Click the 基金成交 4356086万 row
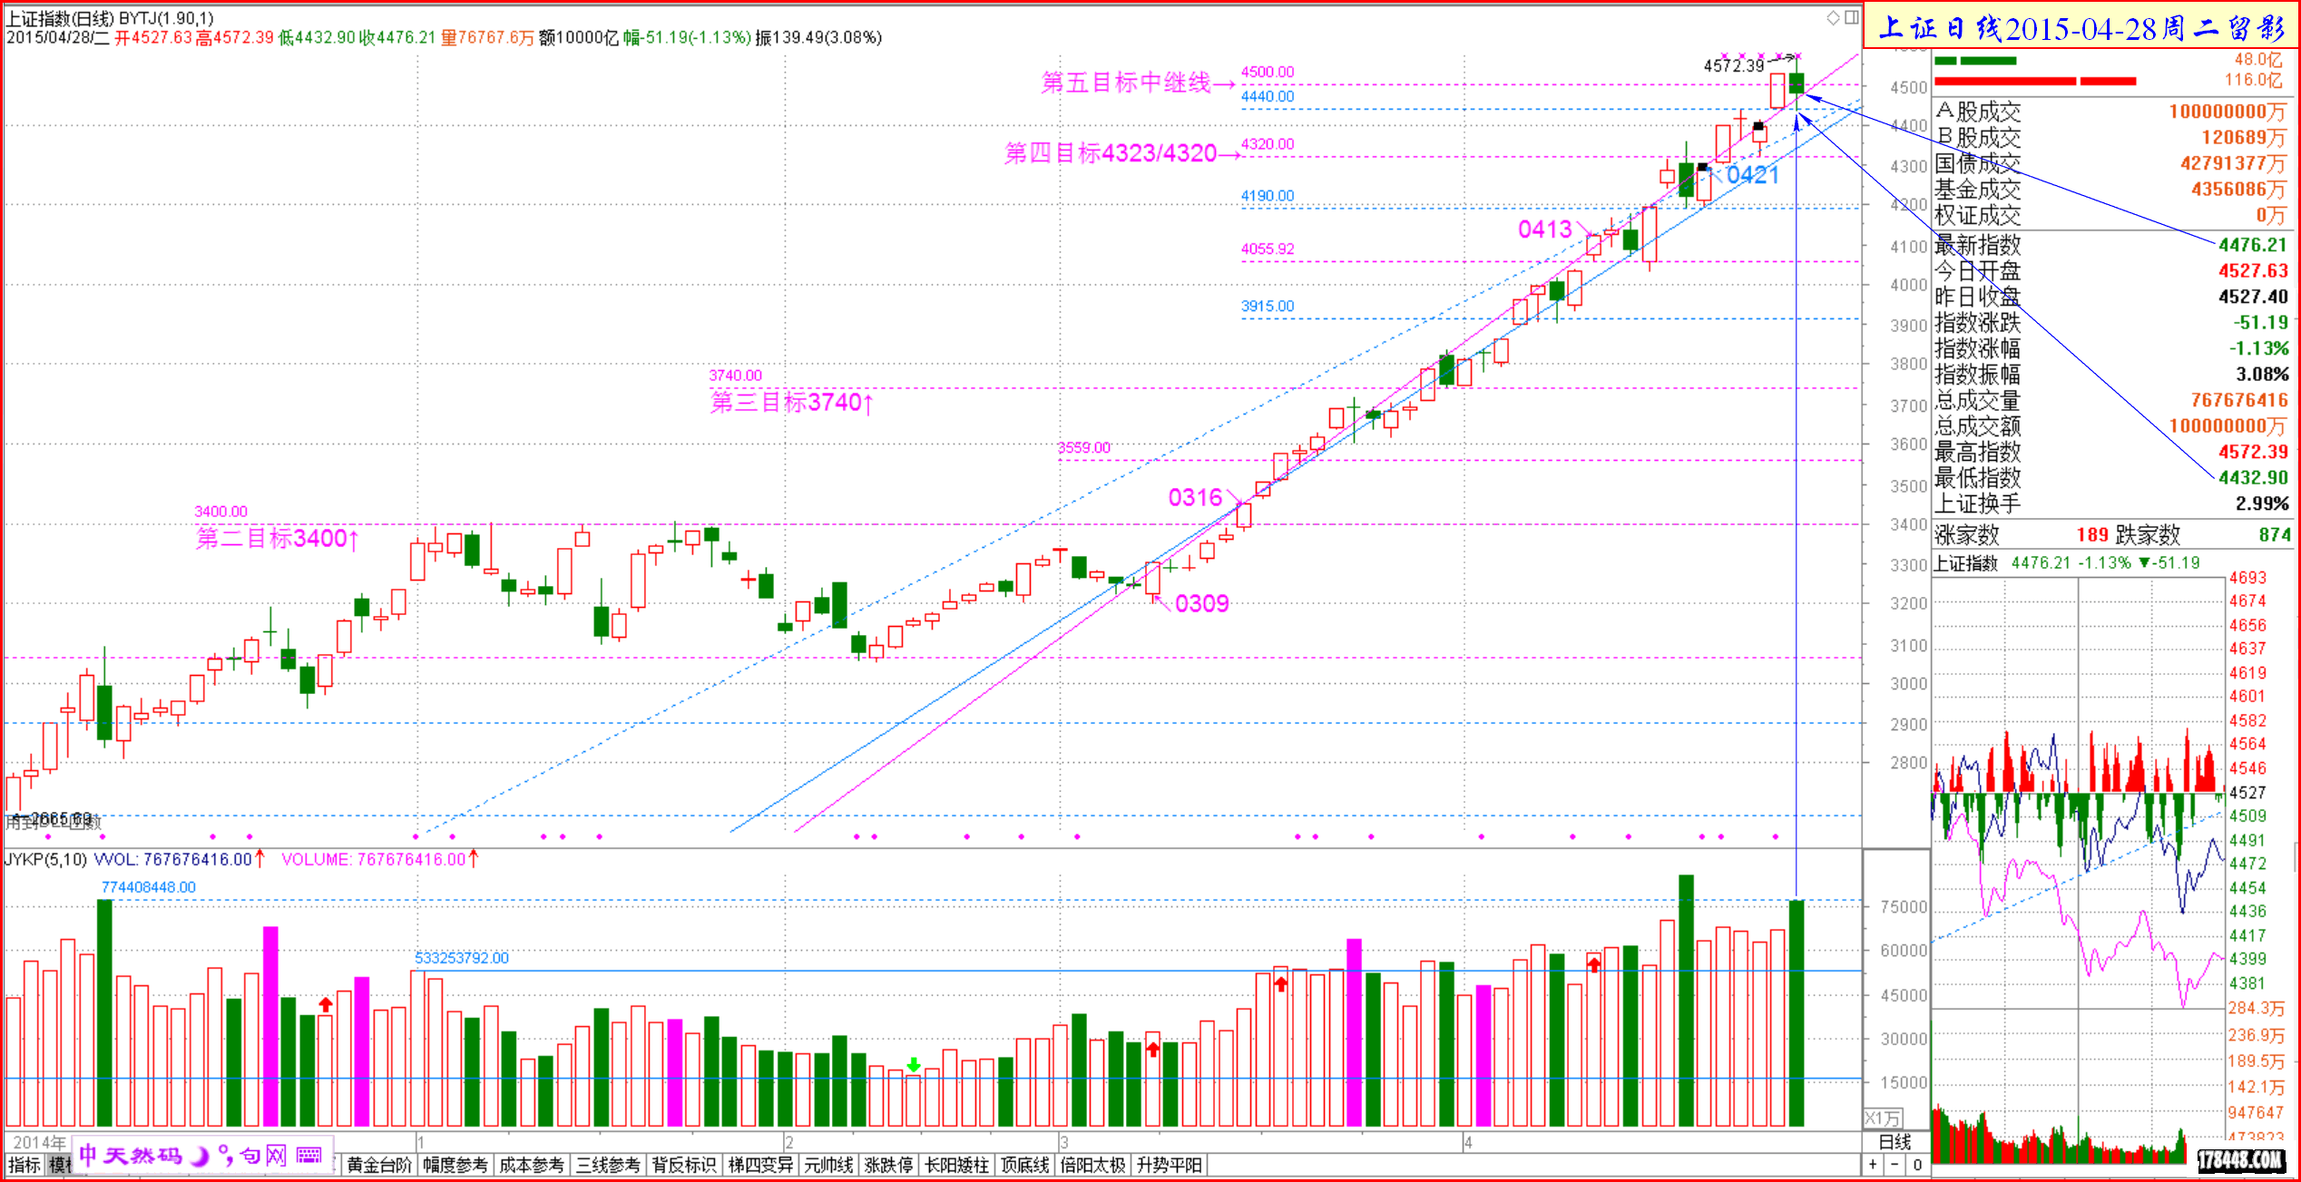This screenshot has width=2301, height=1182. pyautogui.click(x=2110, y=189)
